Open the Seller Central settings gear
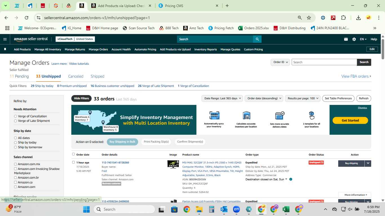The height and width of the screenshot is (216, 385). coord(354,39)
